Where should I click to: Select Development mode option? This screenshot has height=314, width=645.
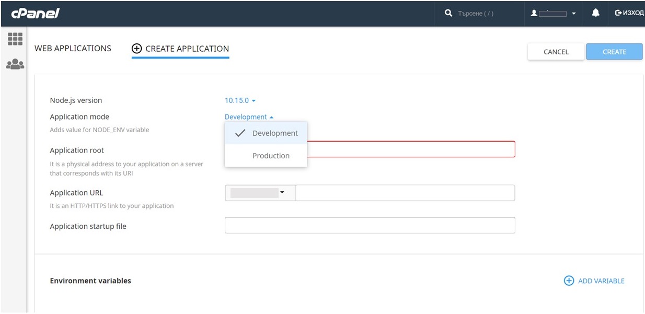tap(266, 133)
